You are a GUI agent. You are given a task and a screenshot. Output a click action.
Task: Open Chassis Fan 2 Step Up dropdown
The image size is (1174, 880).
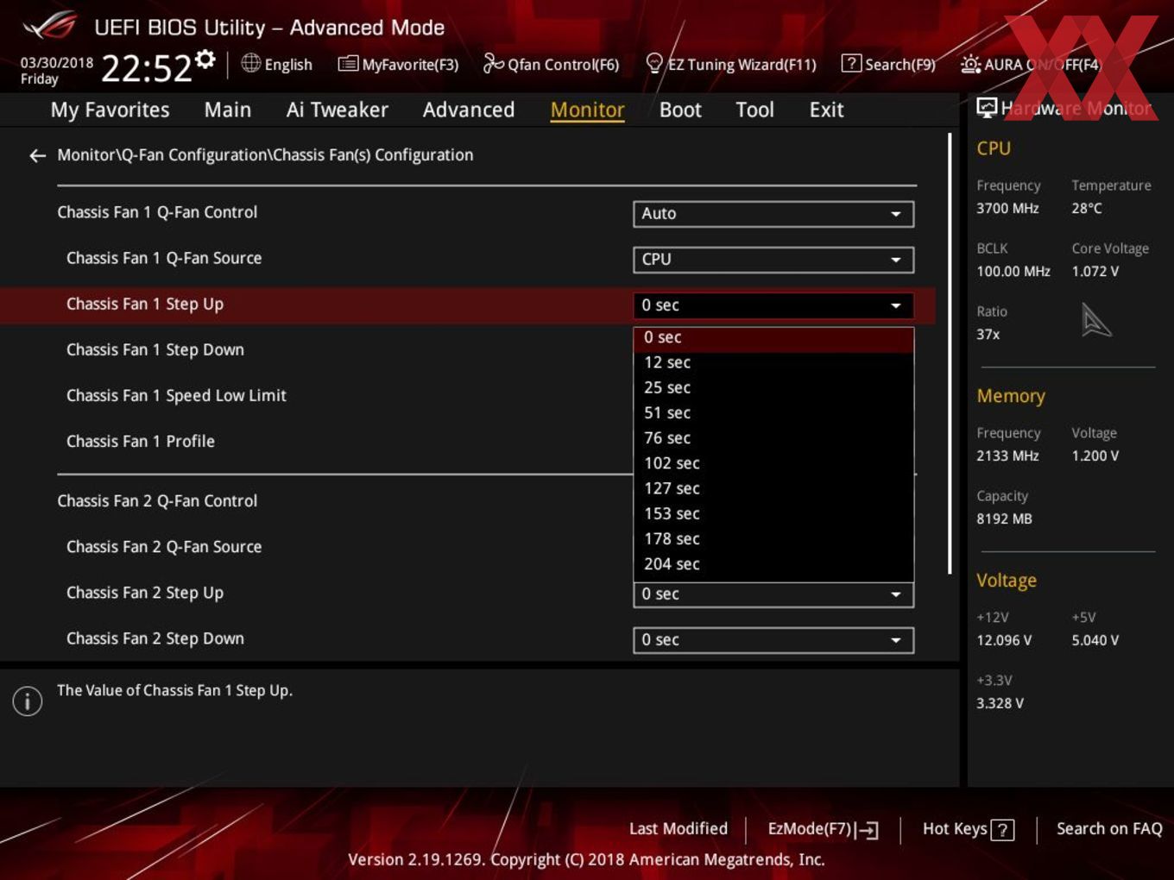point(773,594)
